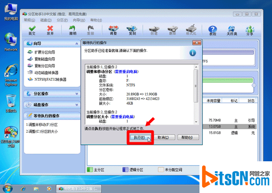272x193 pixels.
Task: Click the 提交 (commit) toolbar icon
Action: [32, 30]
